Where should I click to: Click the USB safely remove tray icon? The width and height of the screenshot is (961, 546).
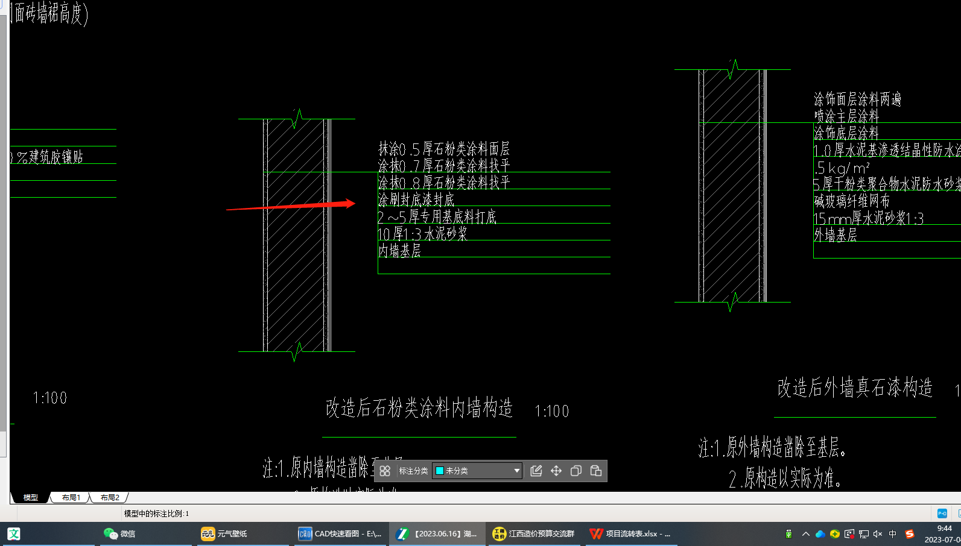[x=788, y=534]
